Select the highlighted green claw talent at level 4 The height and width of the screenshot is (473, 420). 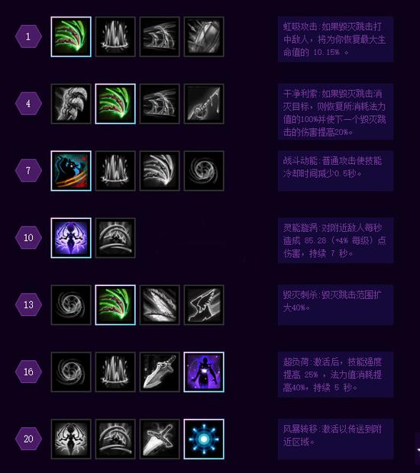(115, 104)
